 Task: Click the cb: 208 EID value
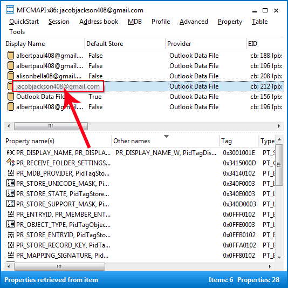pyautogui.click(x=266, y=76)
